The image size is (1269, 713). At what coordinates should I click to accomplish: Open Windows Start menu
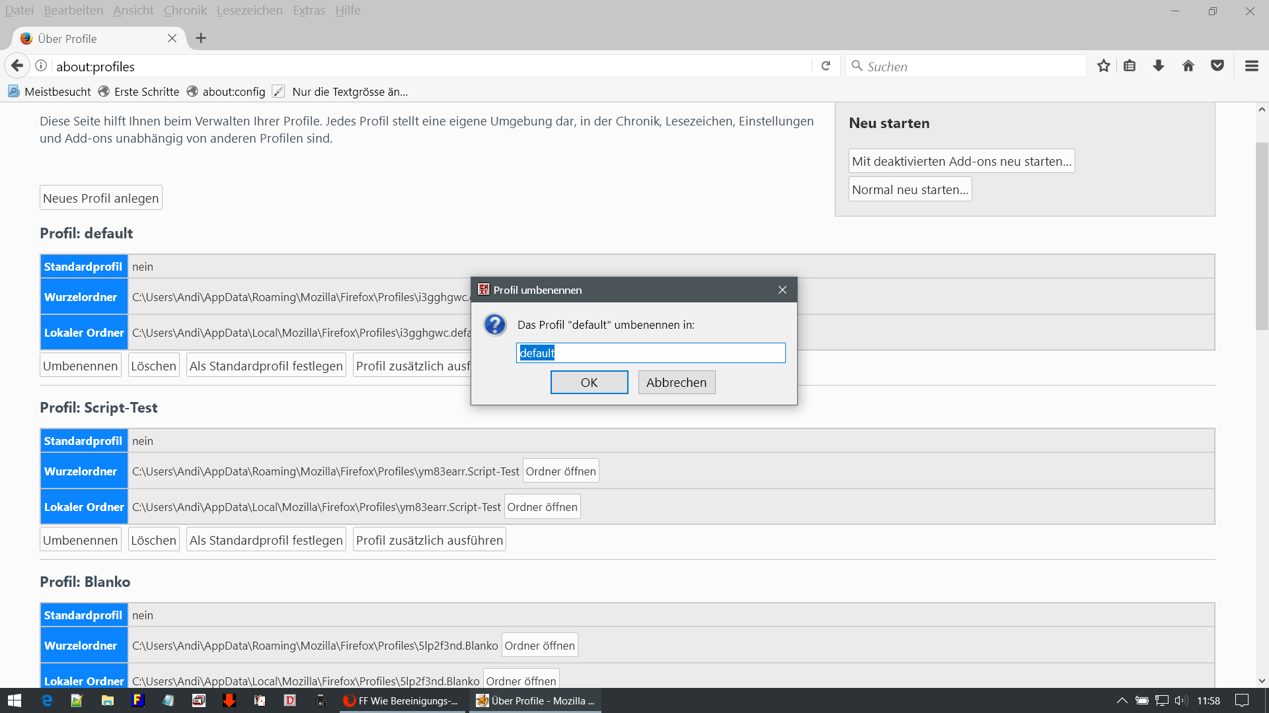pyautogui.click(x=15, y=700)
